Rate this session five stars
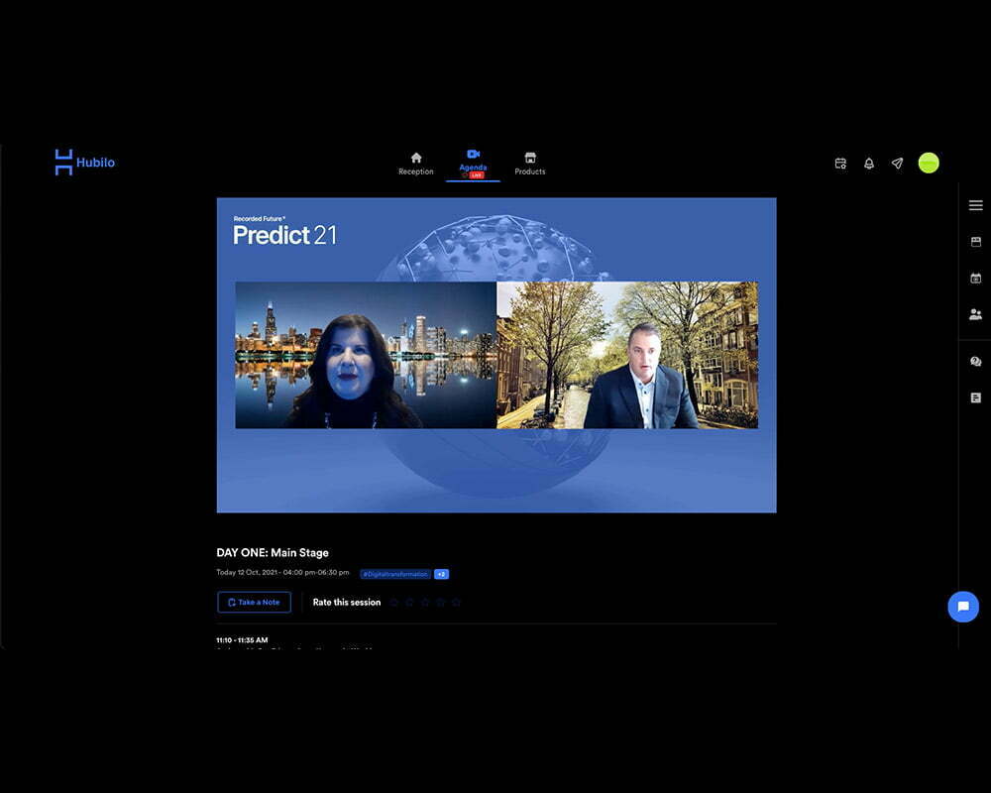 (456, 602)
